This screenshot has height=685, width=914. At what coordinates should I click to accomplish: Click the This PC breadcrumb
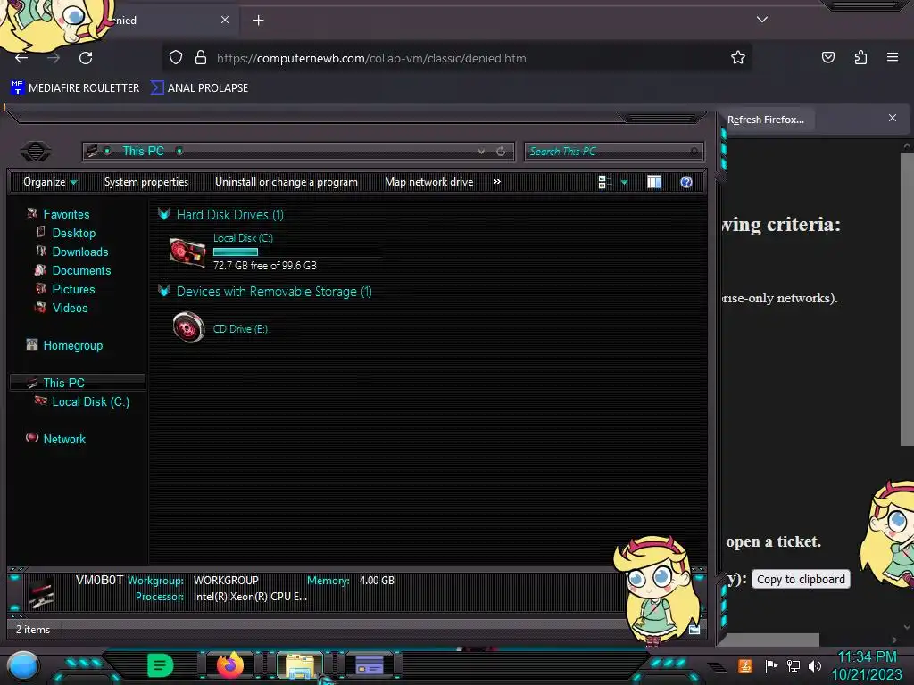click(x=143, y=152)
